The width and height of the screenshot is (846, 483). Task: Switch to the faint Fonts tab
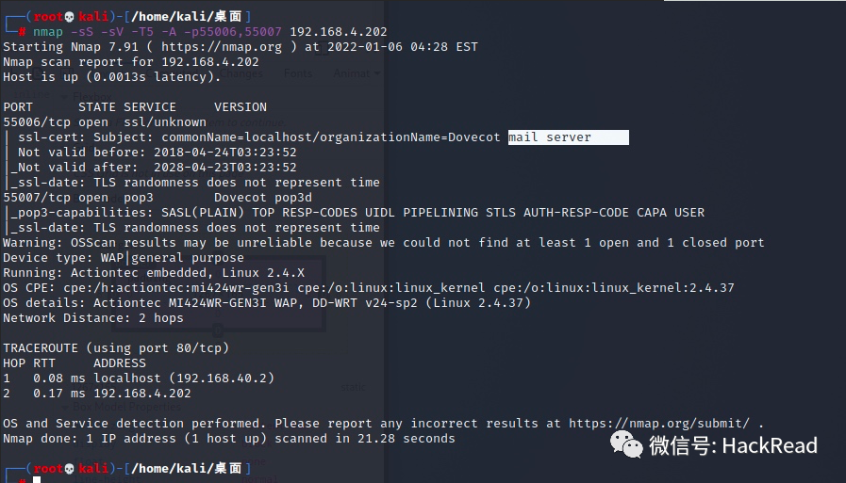point(298,73)
